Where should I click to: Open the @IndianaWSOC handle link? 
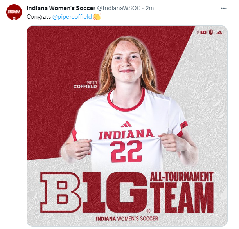(x=119, y=8)
